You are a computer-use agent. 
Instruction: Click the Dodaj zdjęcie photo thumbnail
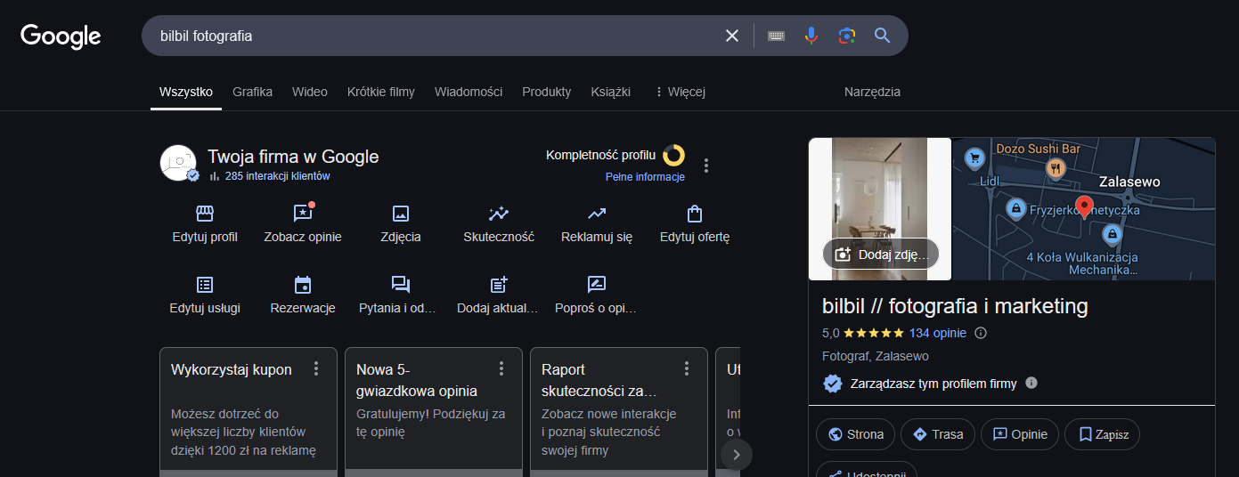tap(880, 255)
